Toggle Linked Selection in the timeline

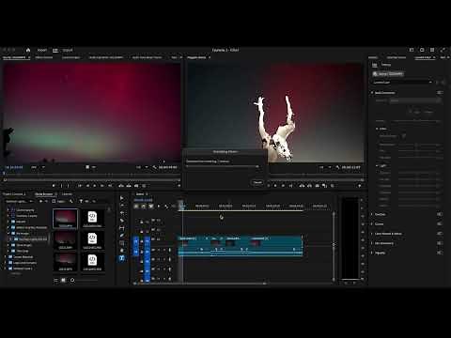(x=151, y=207)
